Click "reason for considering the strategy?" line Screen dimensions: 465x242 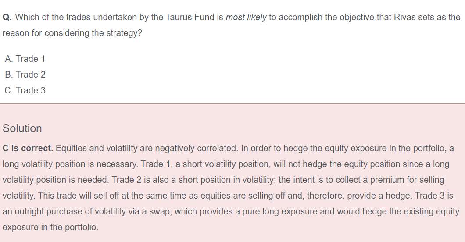72,33
